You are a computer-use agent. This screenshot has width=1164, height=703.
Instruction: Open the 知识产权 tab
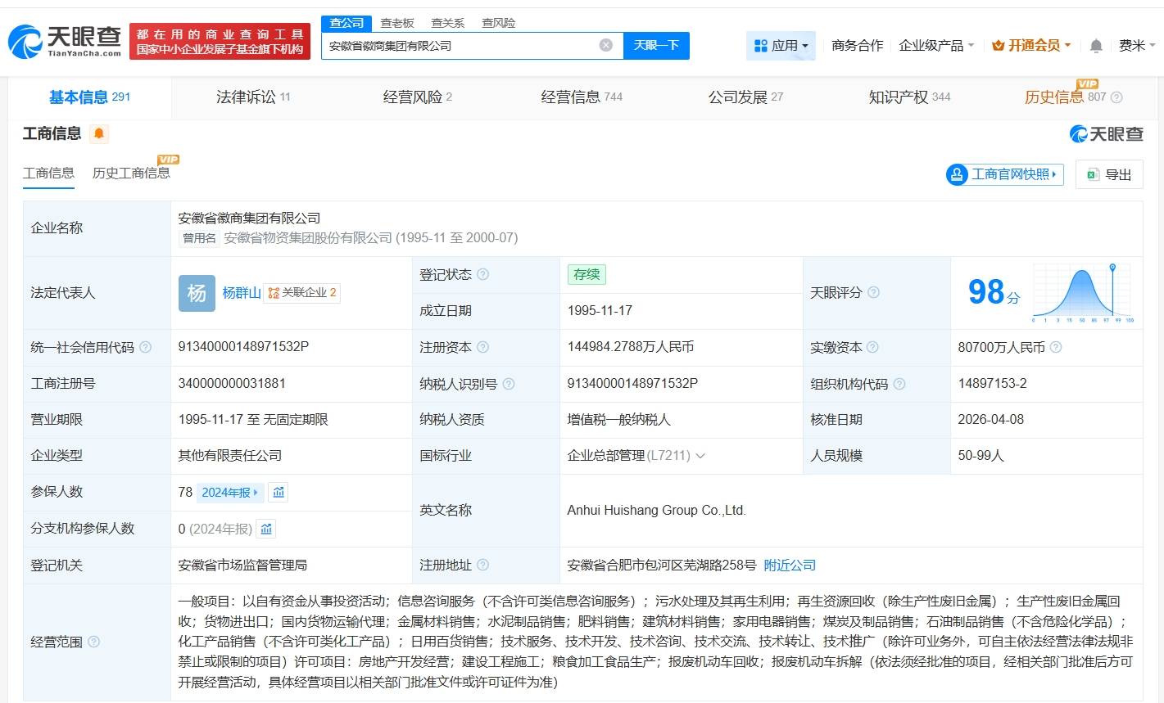908,97
